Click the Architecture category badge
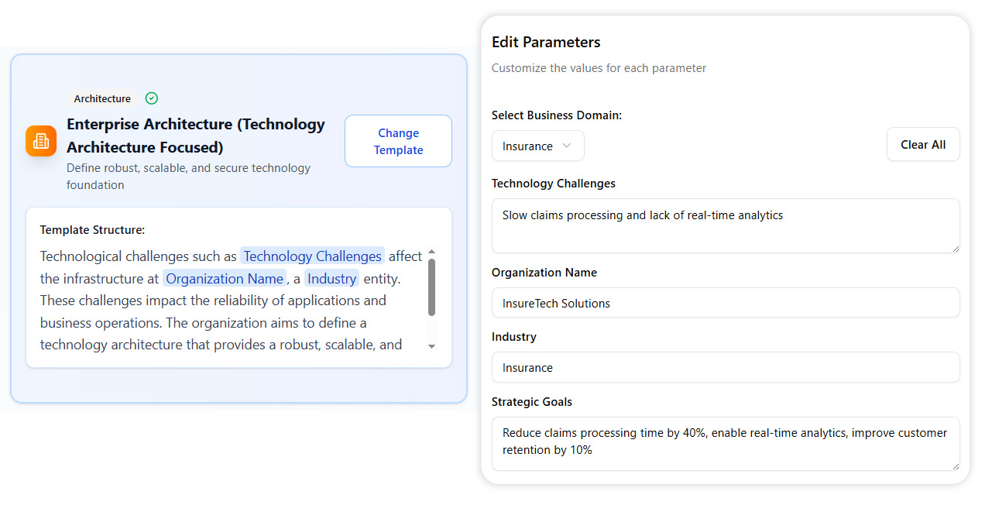Screen dimensions: 985x505 (102, 98)
